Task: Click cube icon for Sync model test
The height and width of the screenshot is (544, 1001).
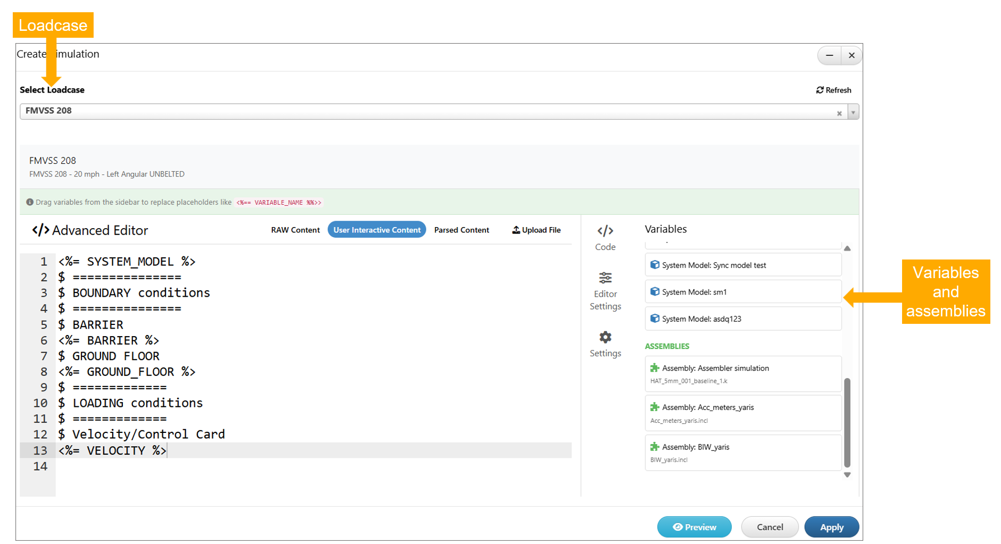Action: point(655,265)
